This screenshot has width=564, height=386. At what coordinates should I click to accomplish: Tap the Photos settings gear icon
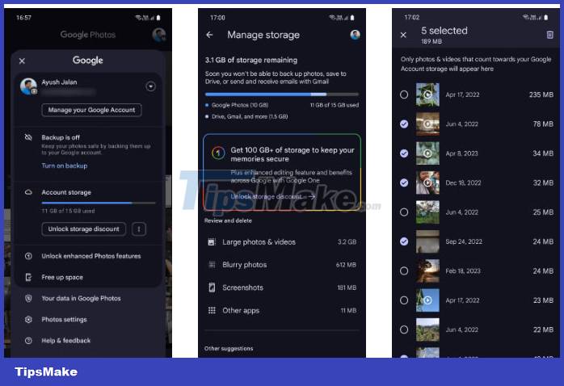click(x=28, y=320)
